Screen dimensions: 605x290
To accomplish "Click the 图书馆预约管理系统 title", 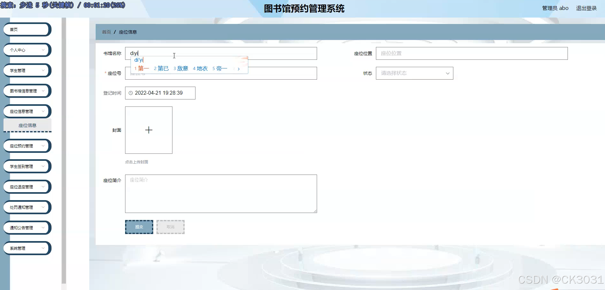I will [304, 9].
